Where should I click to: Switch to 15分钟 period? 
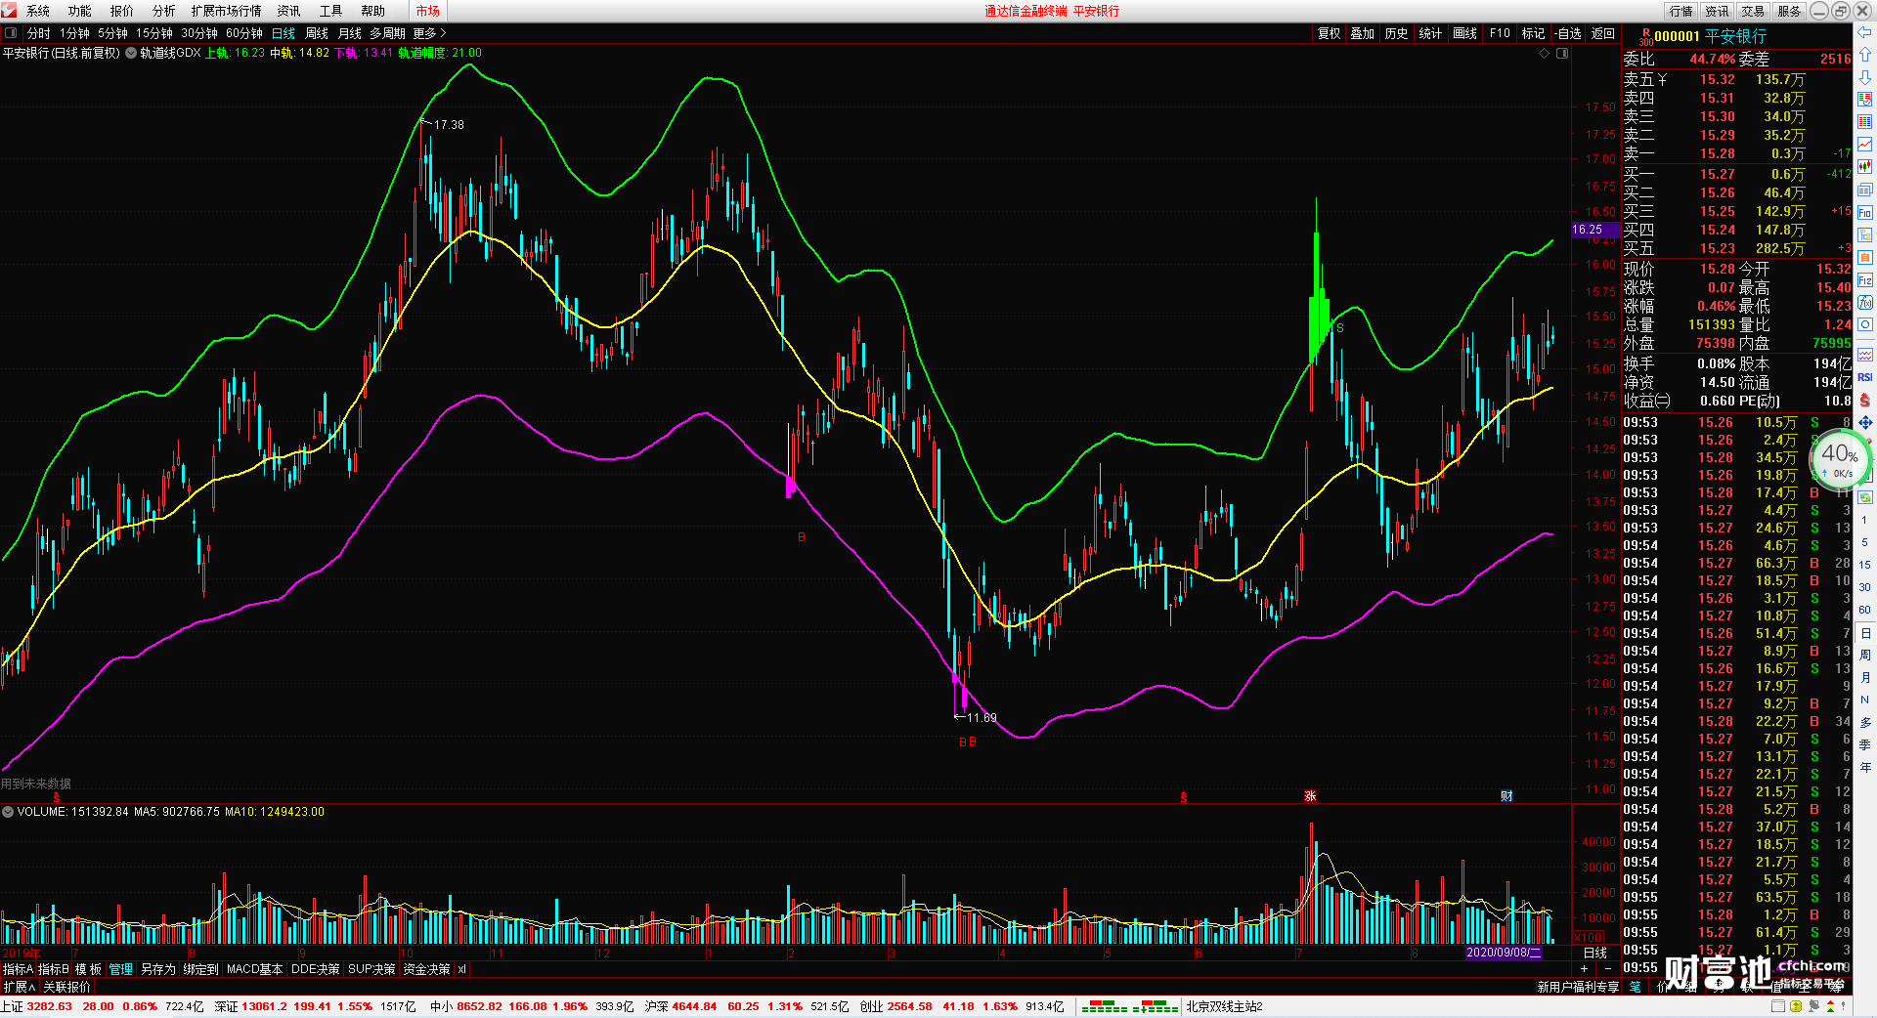pos(154,33)
